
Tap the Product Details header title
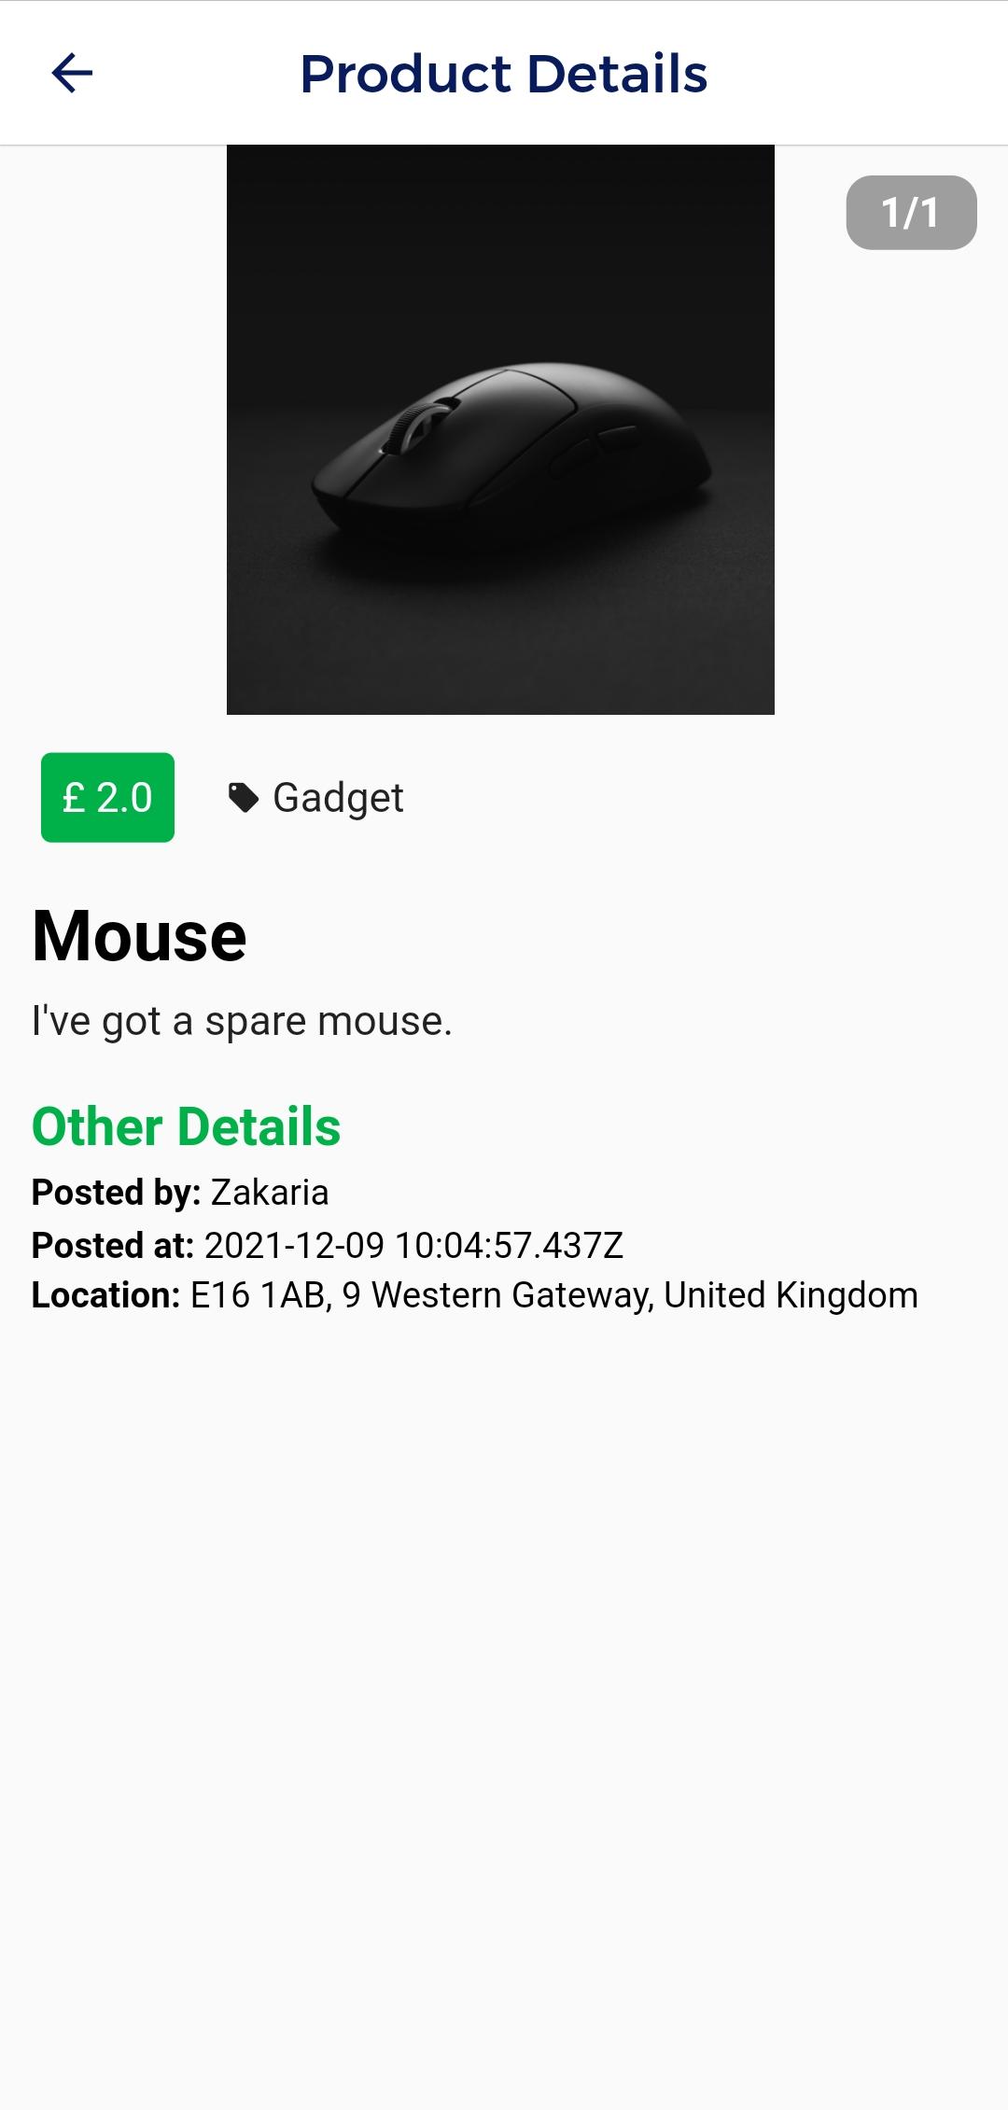(x=504, y=74)
